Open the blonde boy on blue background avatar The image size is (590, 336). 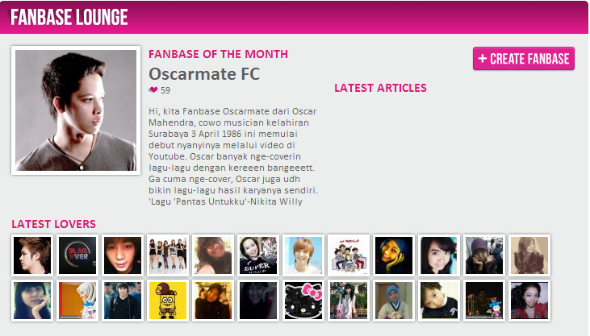[x=303, y=255]
